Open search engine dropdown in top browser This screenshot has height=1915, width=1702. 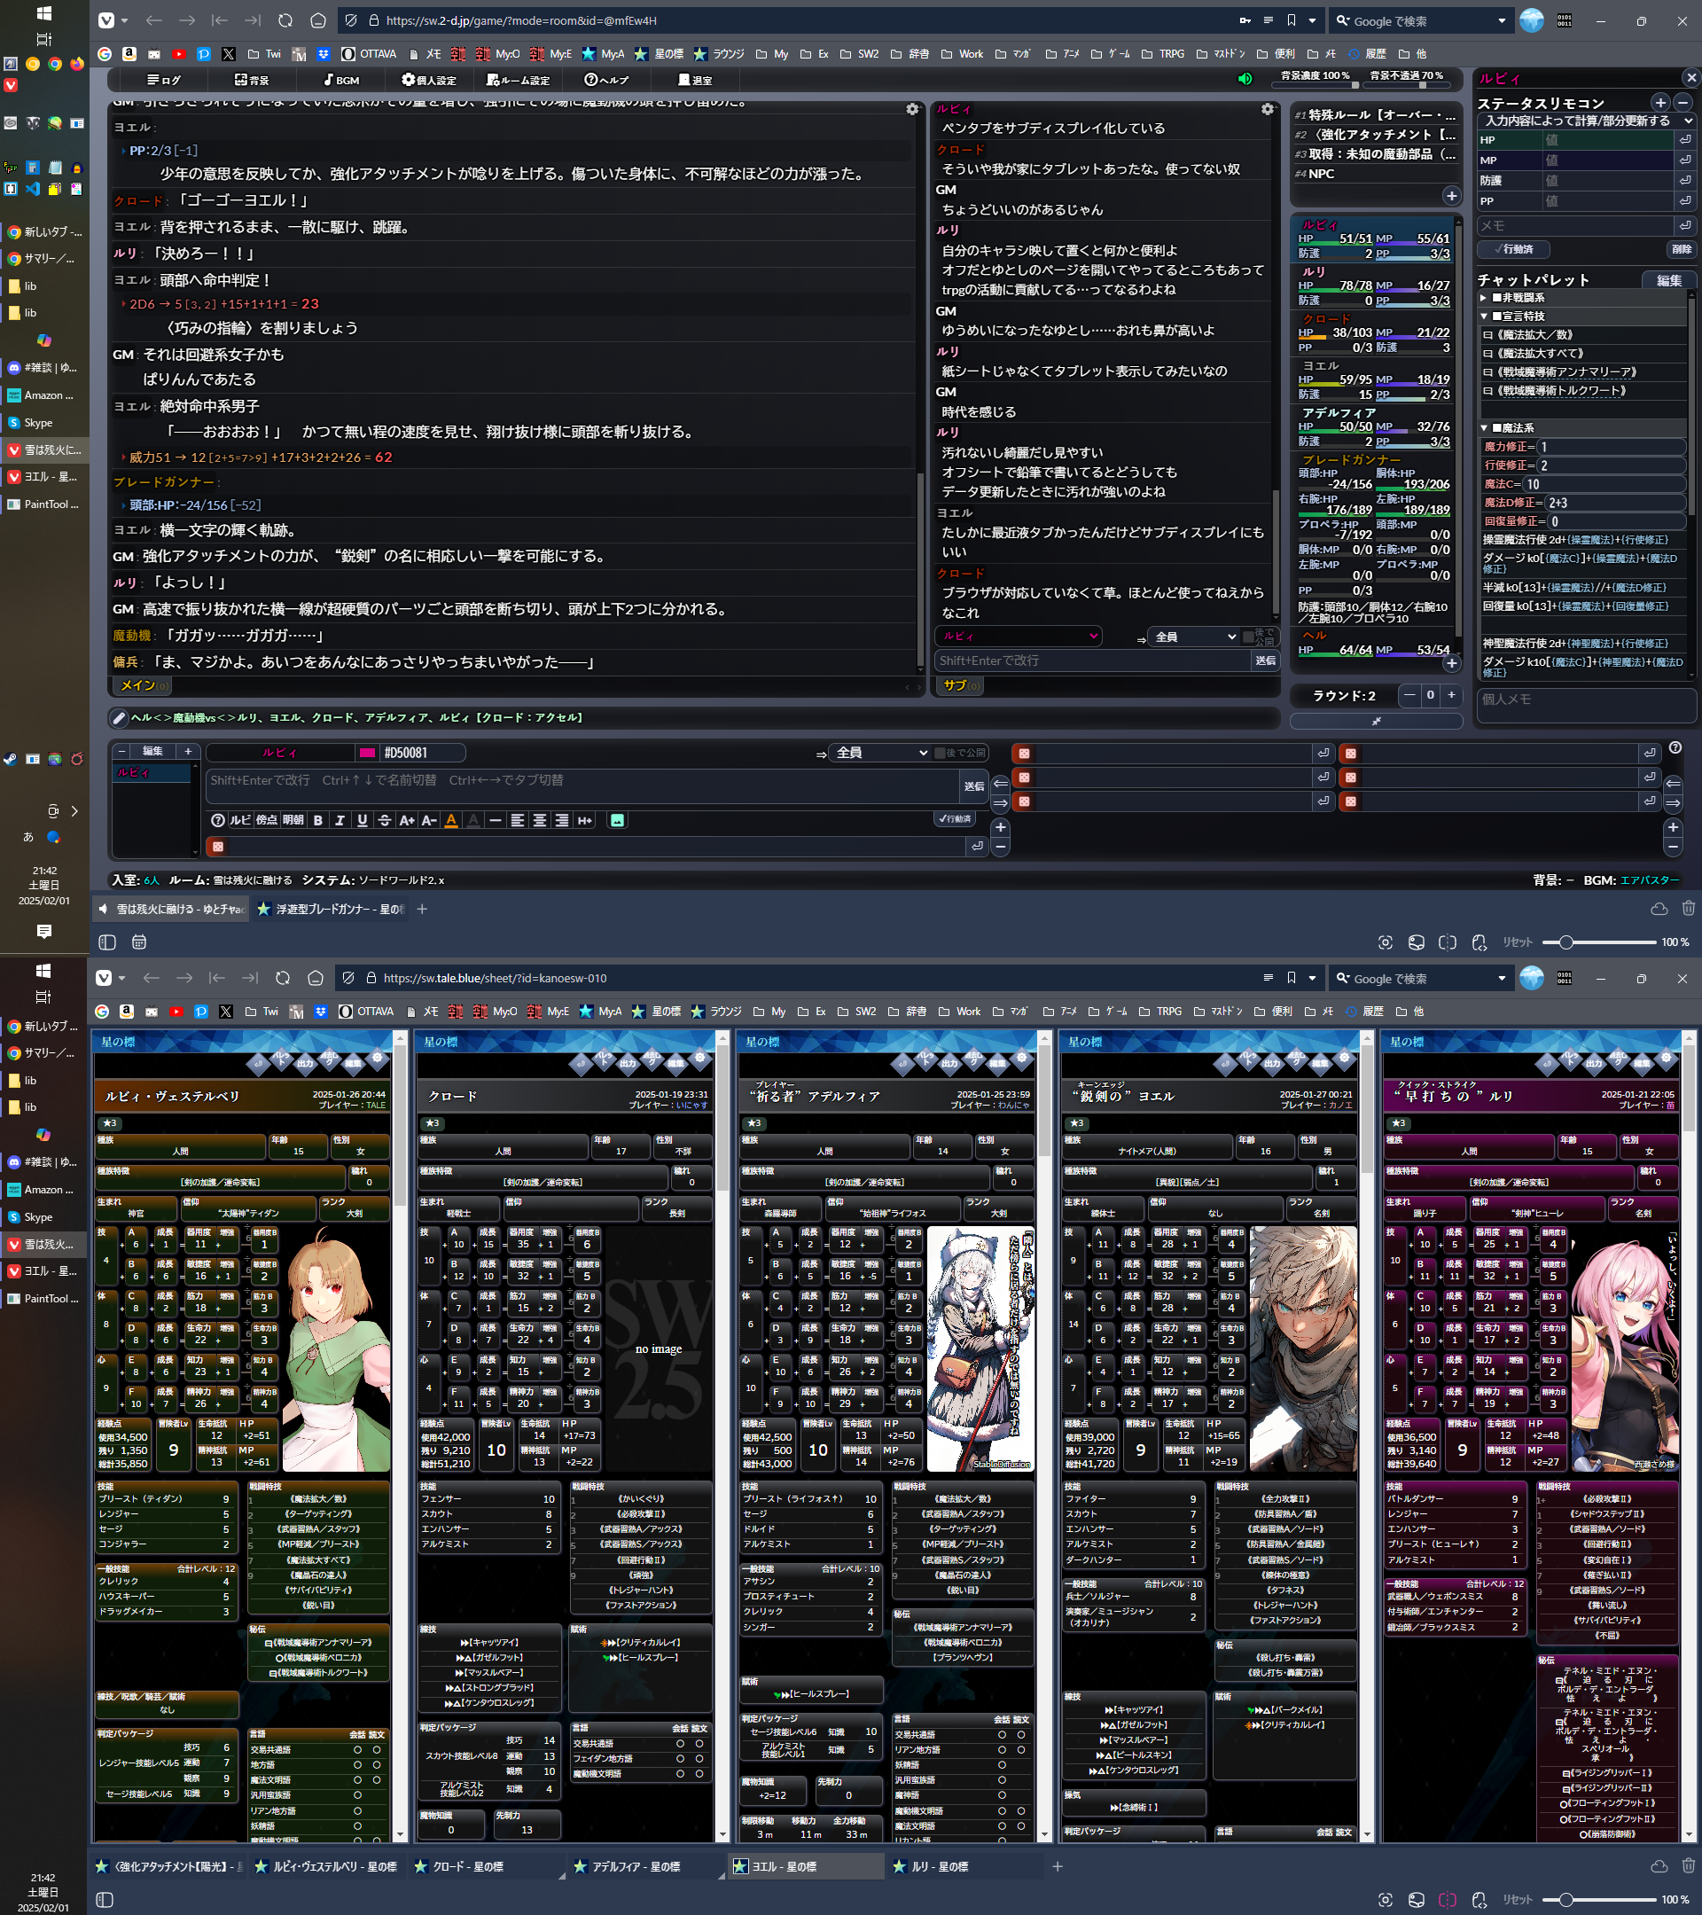[x=1502, y=20]
